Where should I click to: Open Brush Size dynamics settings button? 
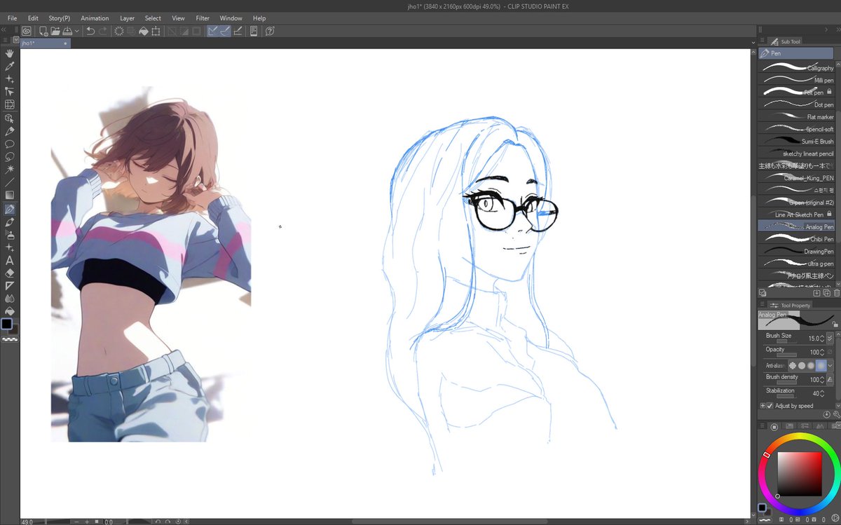point(830,338)
